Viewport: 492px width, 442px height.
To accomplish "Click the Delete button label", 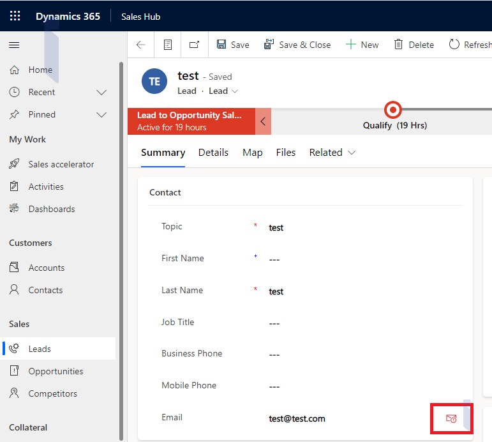I will (x=421, y=45).
